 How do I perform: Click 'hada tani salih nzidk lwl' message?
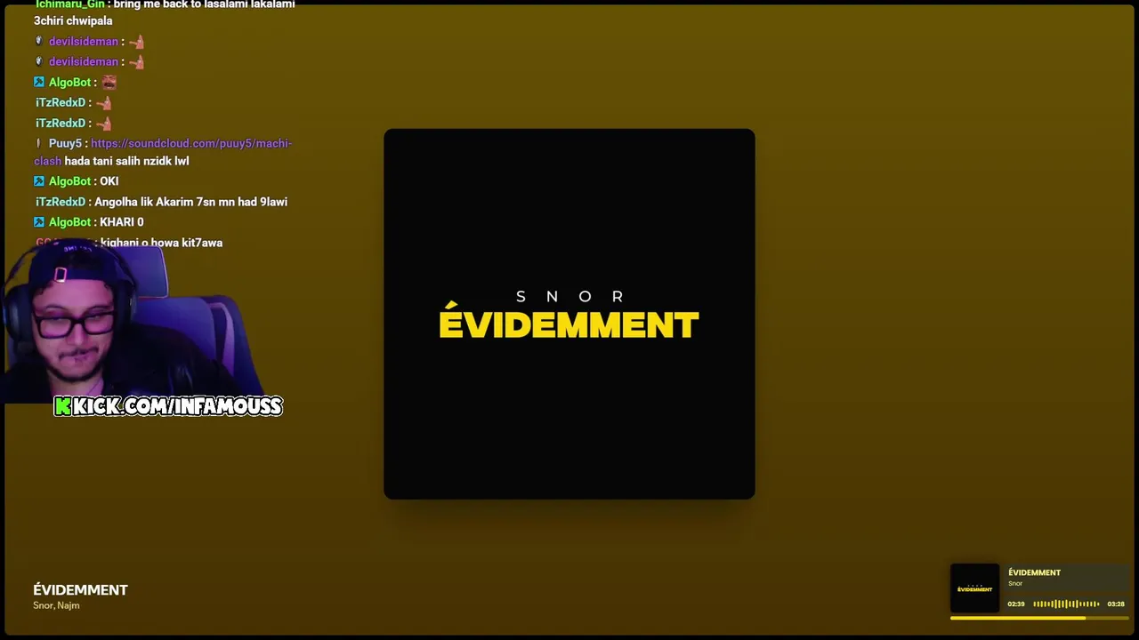pos(127,161)
